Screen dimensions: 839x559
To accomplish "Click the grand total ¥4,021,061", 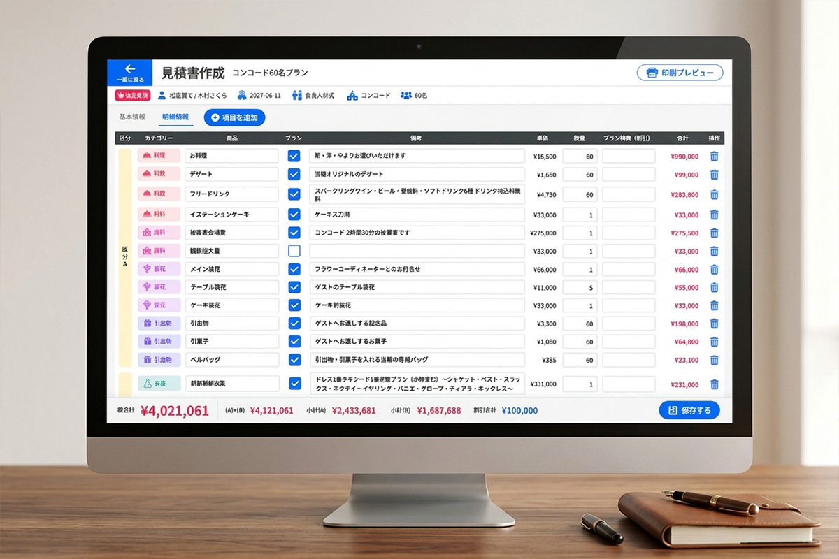I will (174, 411).
